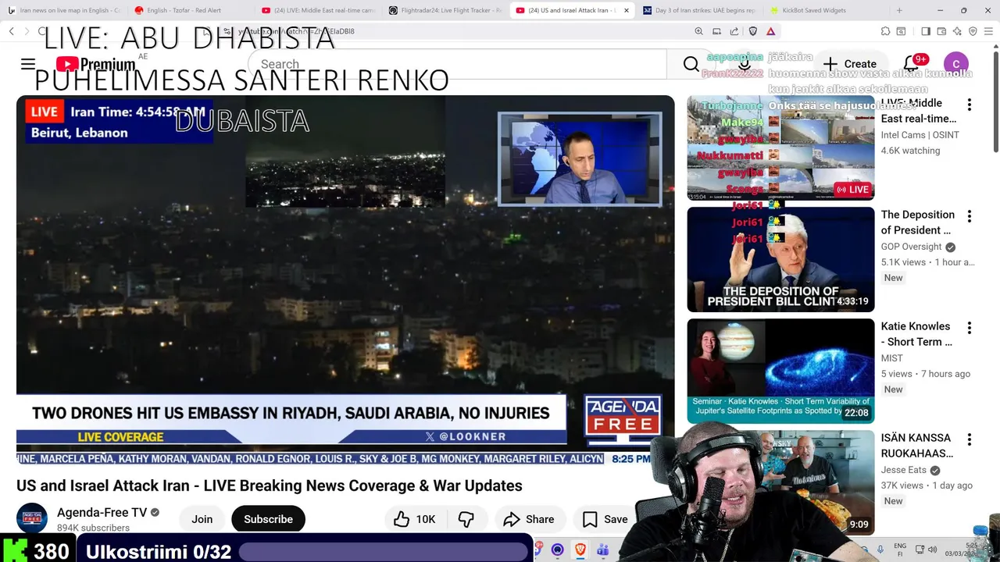The width and height of the screenshot is (1000, 562).
Task: Click the Intel Cams | OSINT channel name
Action: 920,135
